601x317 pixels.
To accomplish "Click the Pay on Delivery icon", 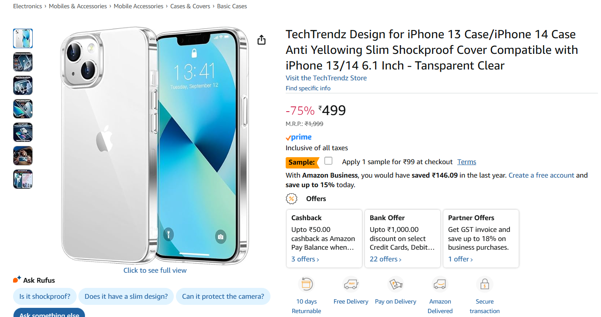I will [x=395, y=284].
